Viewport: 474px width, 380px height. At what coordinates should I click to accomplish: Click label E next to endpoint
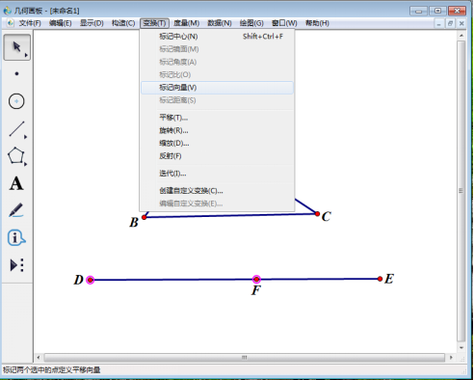389,279
